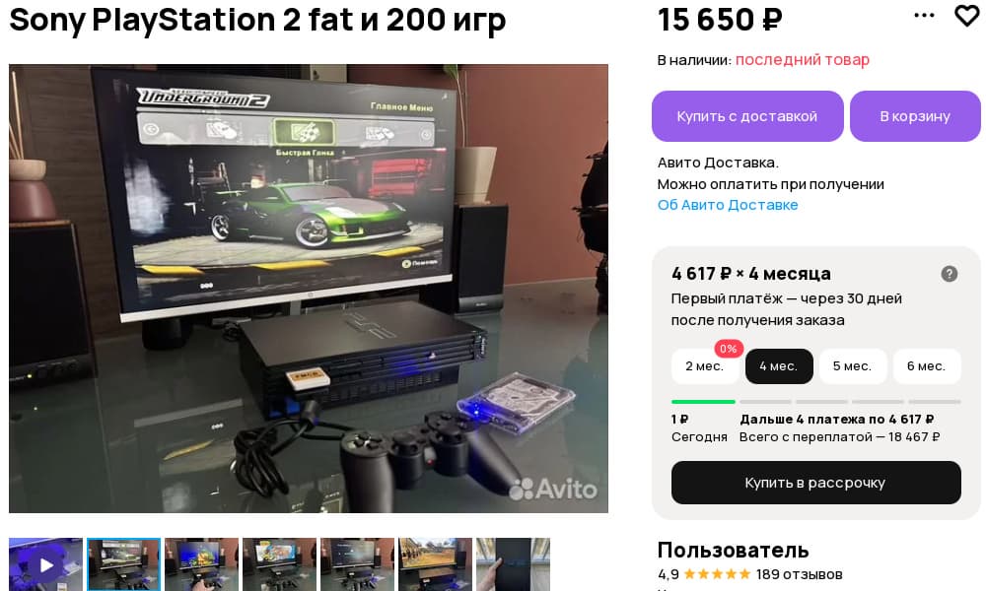Screen dimensions: 986x591
Task: Add item via В корзину button
Action: [915, 116]
